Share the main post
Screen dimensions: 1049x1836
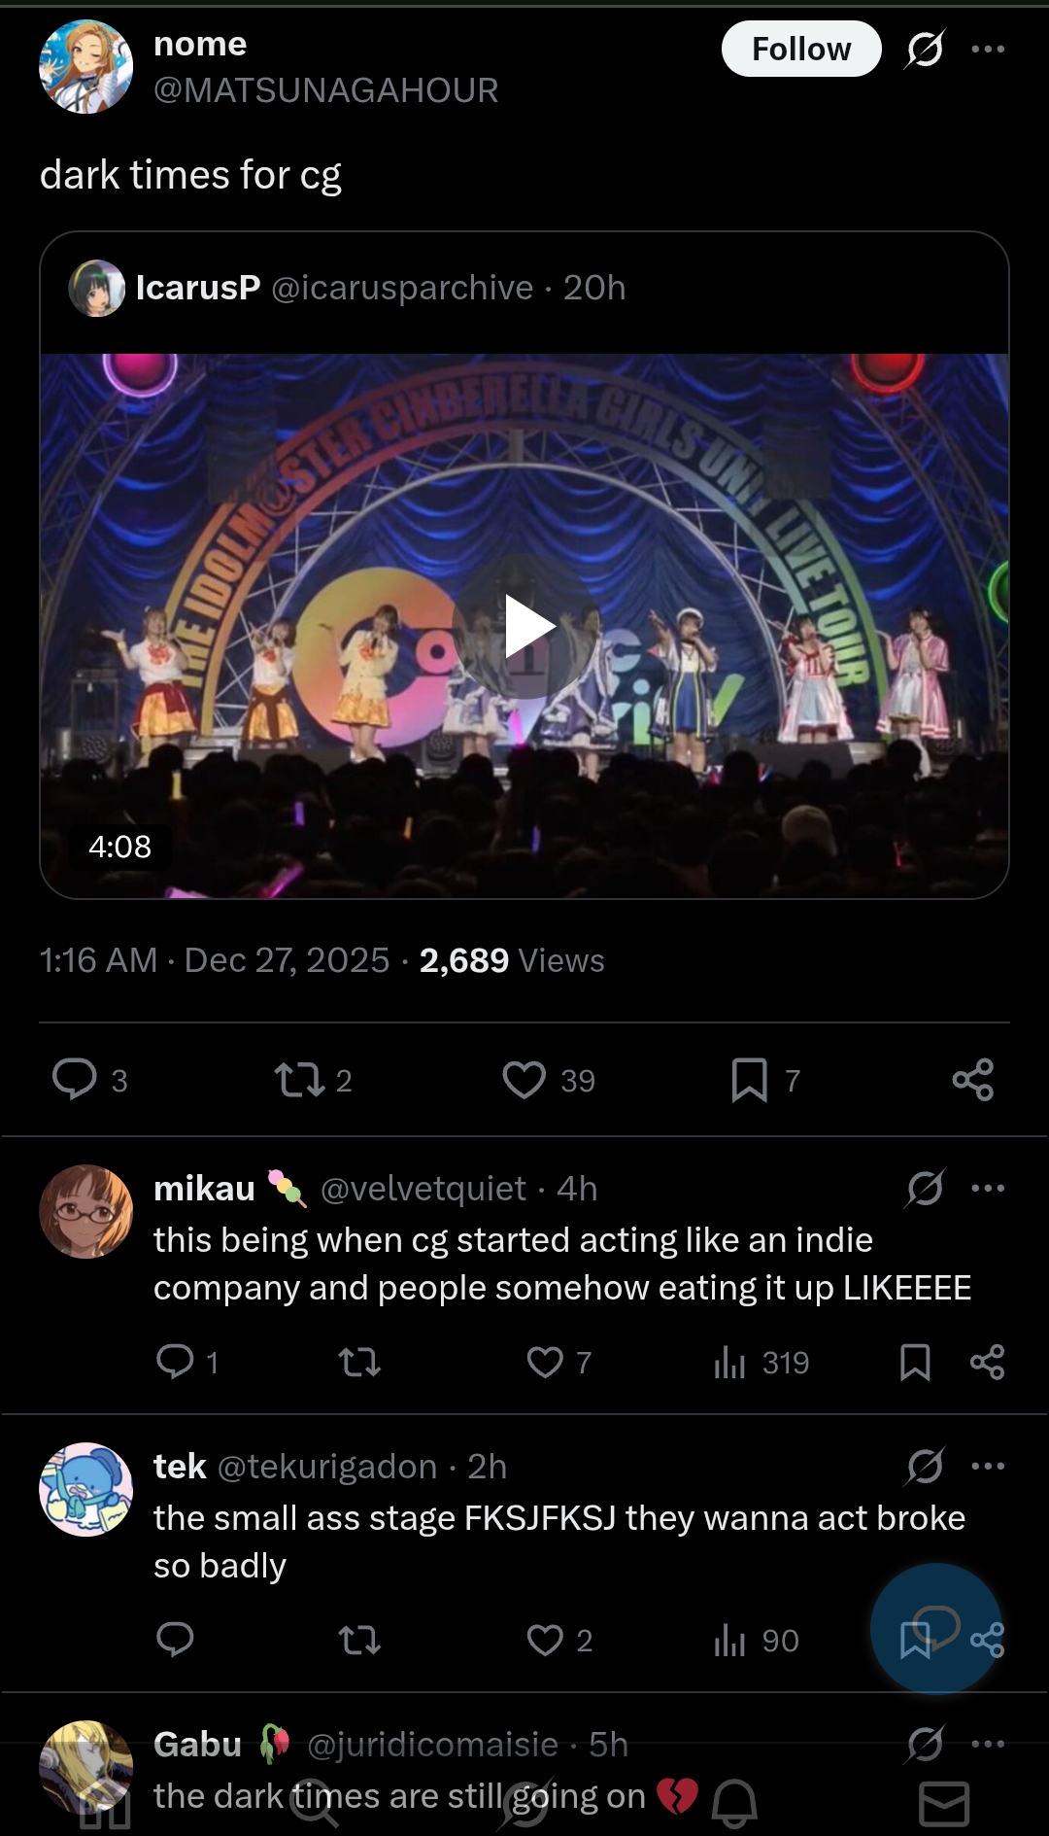tap(973, 1080)
